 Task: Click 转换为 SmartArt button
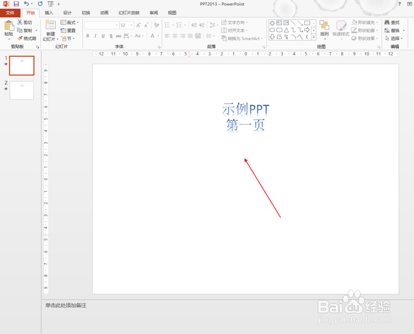pos(242,38)
